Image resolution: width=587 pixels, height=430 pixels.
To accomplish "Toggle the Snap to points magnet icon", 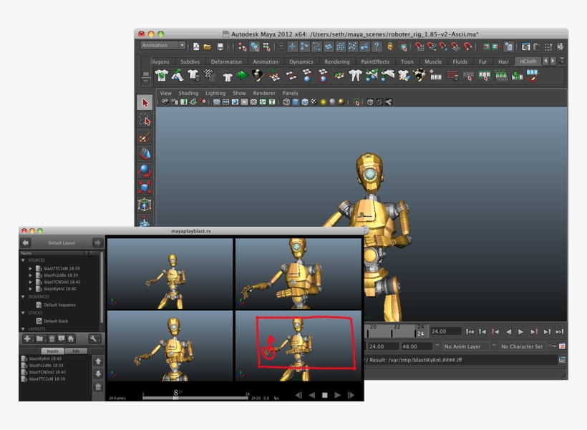I will pyautogui.click(x=444, y=47).
